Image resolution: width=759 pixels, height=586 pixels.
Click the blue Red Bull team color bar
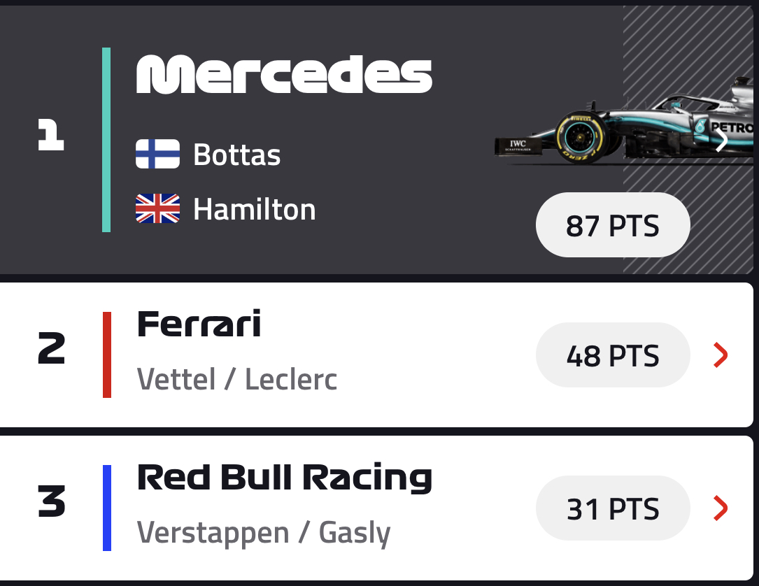point(107,508)
